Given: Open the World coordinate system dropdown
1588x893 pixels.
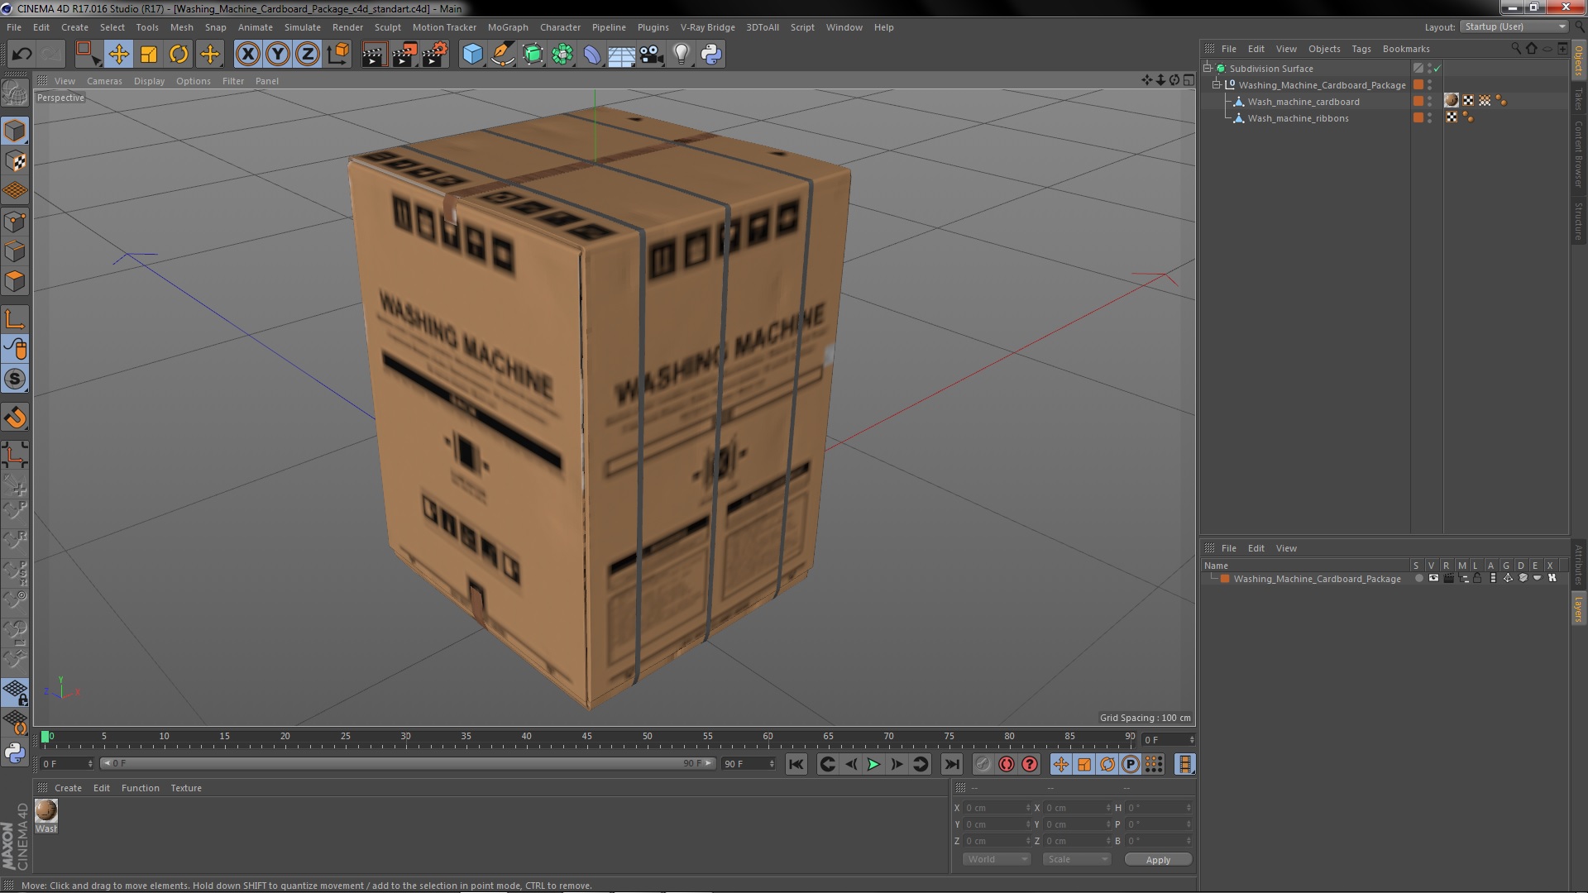Looking at the screenshot, I should click(x=996, y=859).
